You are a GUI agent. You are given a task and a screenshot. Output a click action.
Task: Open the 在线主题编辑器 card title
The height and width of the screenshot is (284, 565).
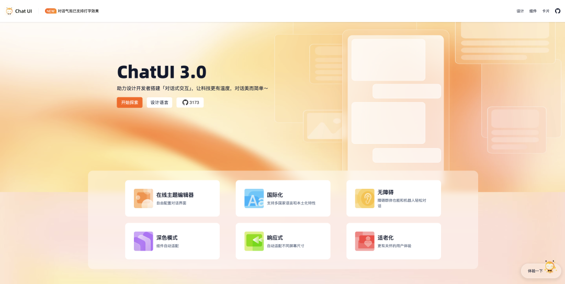(175, 195)
